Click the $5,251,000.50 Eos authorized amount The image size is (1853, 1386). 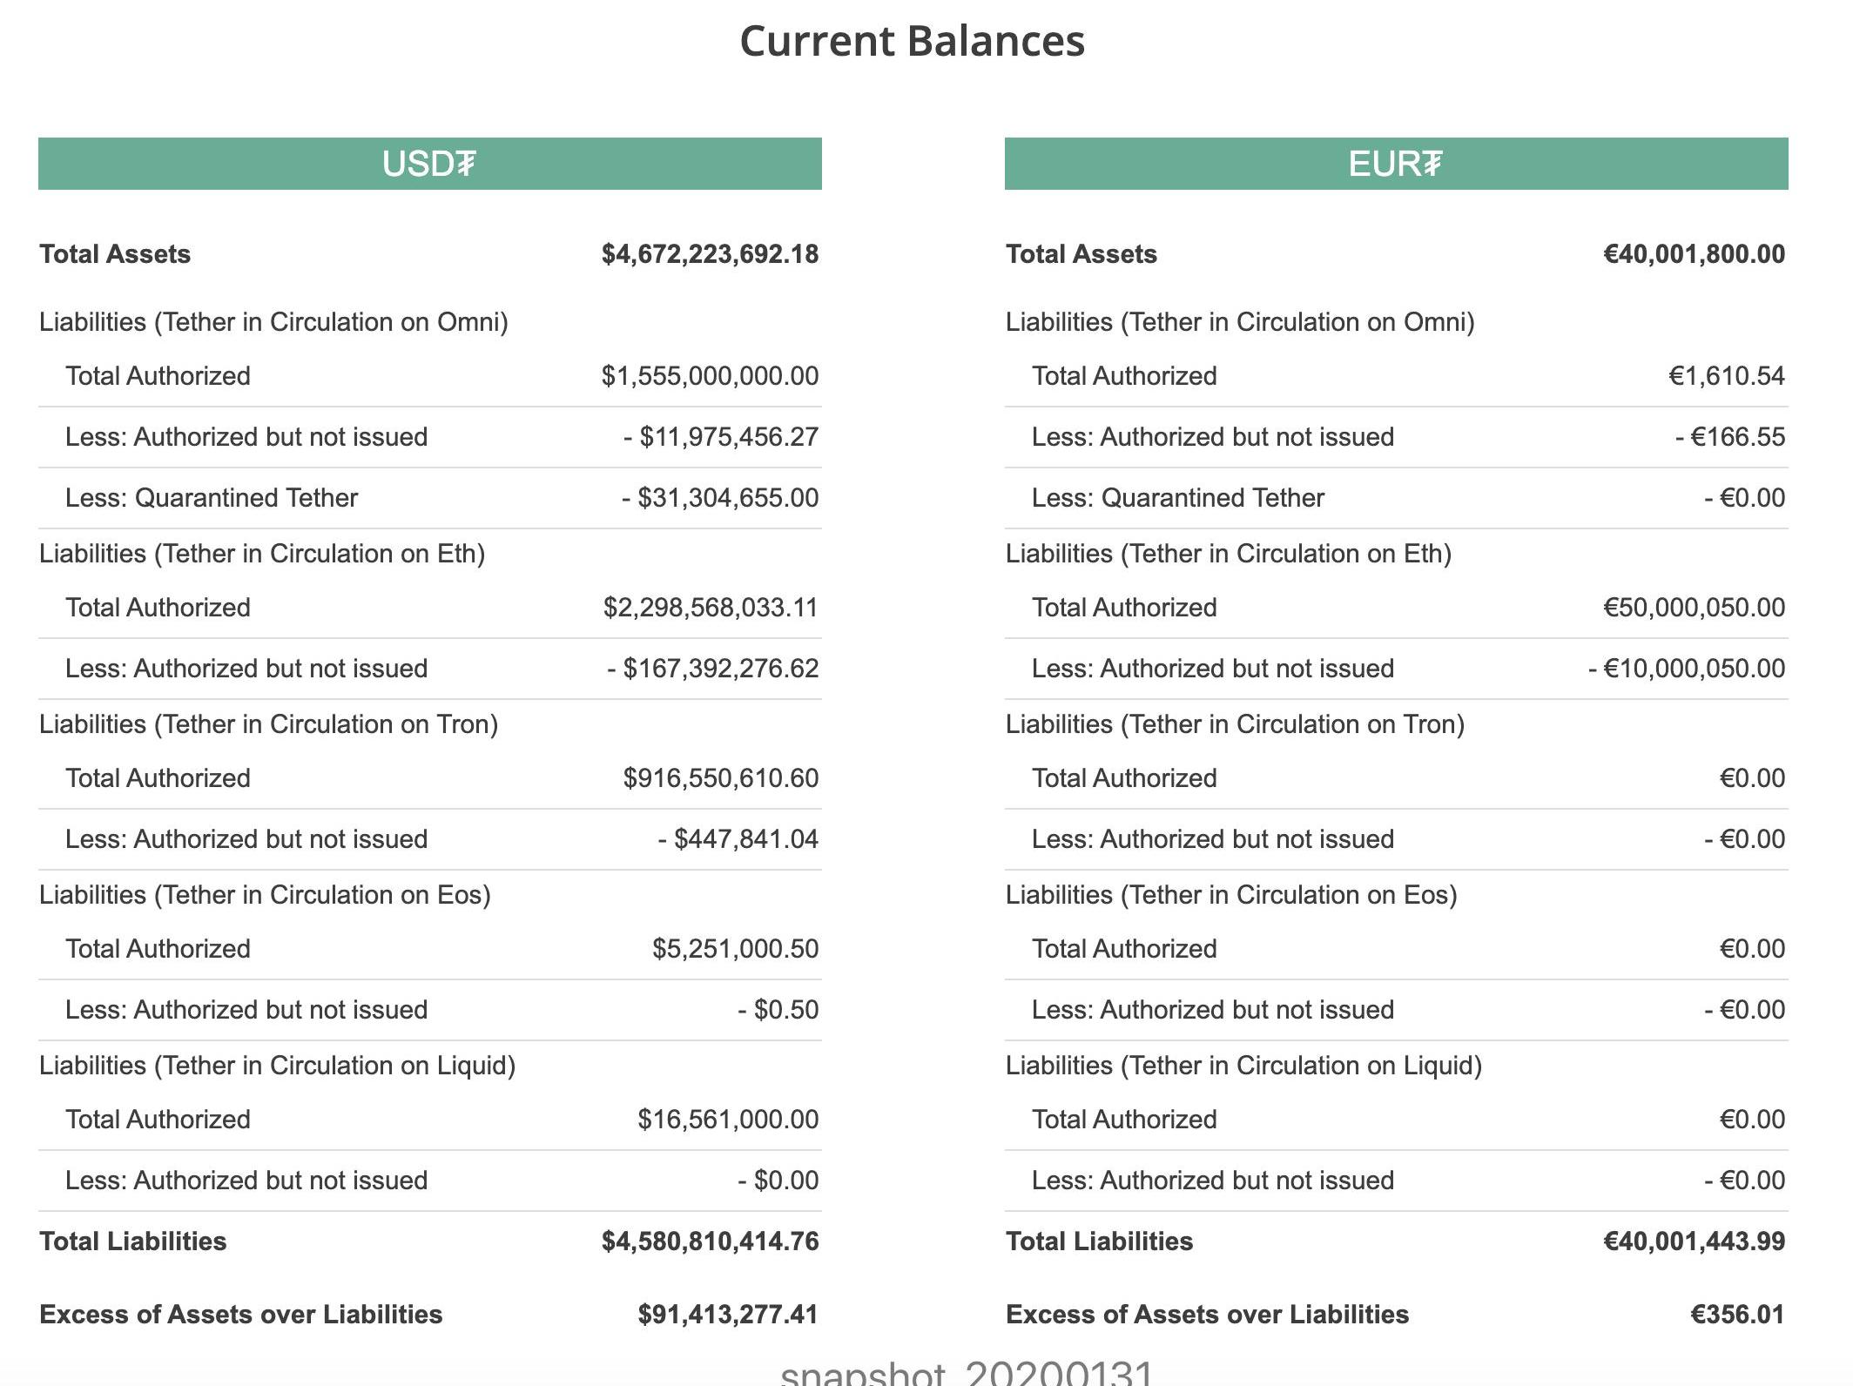[x=735, y=949]
